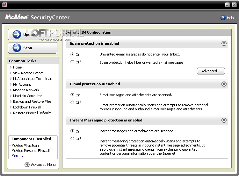
Task: Open Manage Network task
Action: point(26,90)
